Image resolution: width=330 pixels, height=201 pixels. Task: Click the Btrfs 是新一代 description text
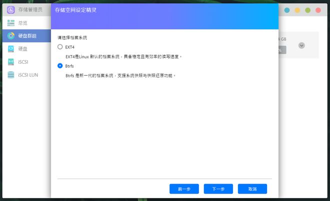click(x=120, y=76)
